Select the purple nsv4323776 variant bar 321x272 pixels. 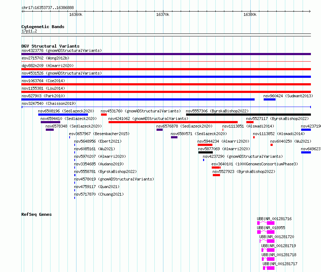point(166,54)
